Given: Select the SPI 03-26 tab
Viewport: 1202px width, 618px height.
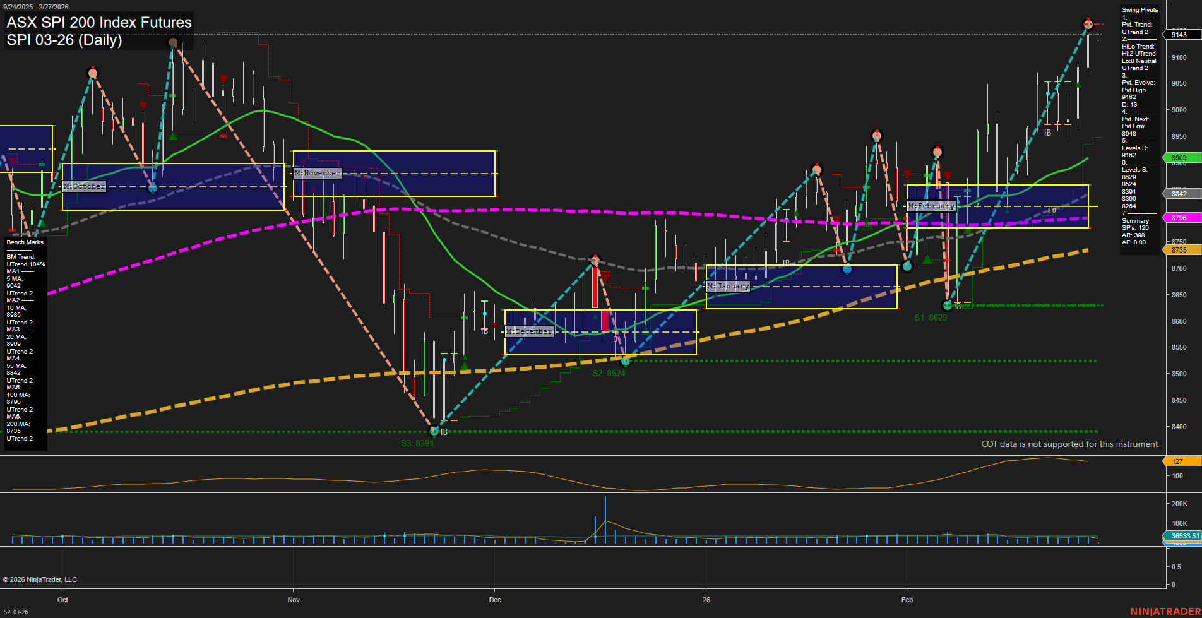Looking at the screenshot, I should coord(16,611).
